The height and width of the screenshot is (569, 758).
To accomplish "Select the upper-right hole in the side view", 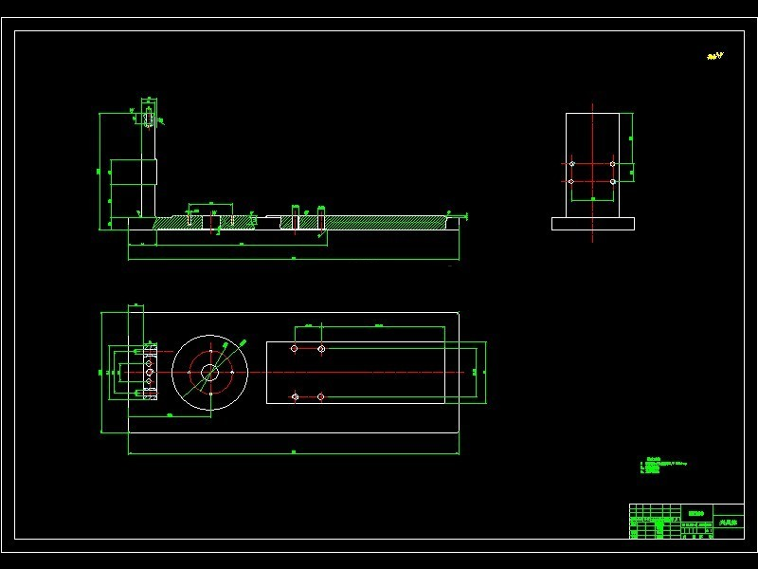I will click(x=612, y=164).
